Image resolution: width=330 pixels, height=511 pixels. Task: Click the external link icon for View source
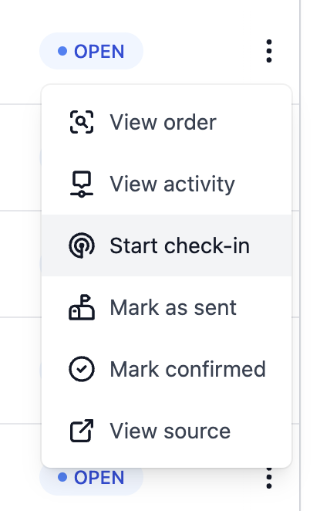click(x=82, y=431)
